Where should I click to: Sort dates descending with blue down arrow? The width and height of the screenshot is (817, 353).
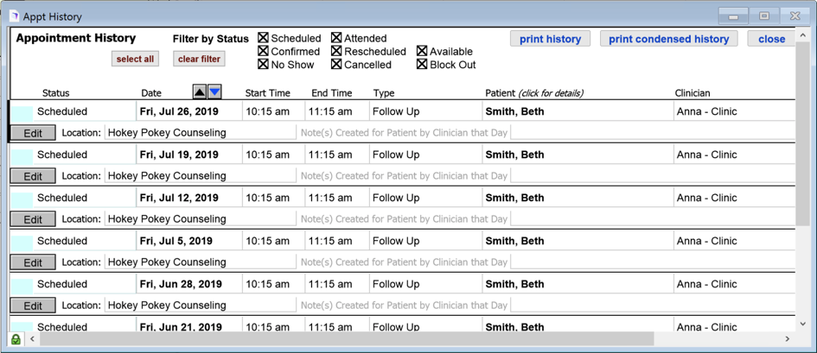point(214,92)
